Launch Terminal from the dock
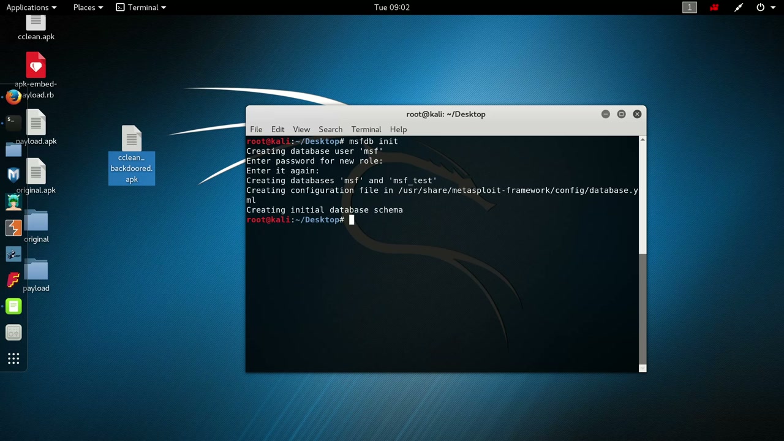 point(13,123)
